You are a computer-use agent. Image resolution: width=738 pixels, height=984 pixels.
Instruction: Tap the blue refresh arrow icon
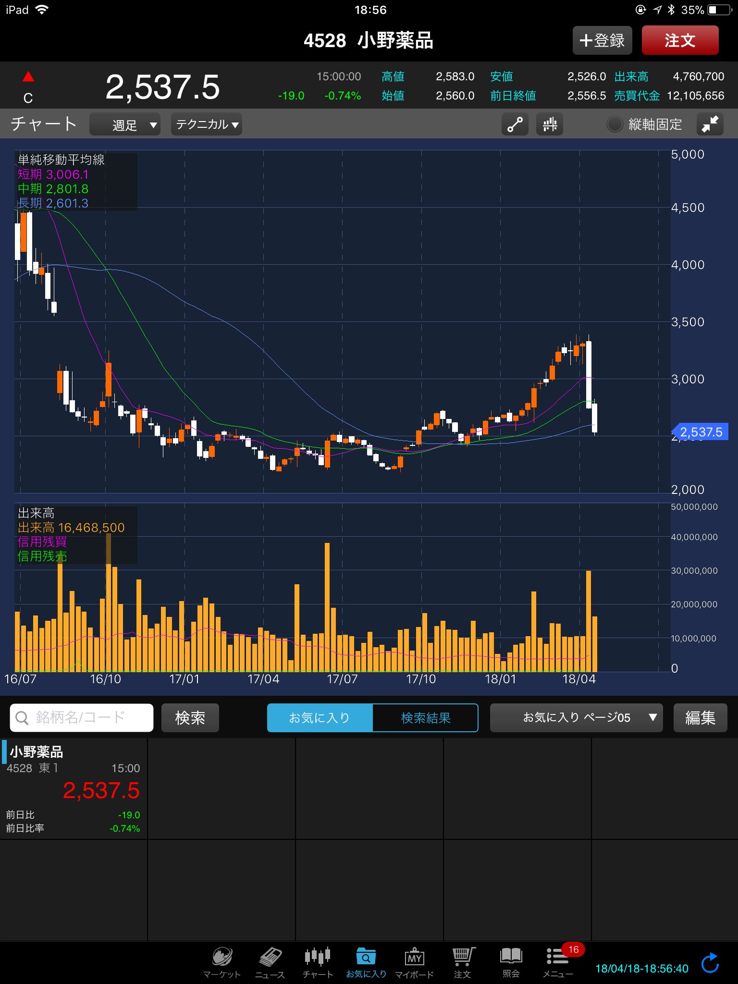(710, 963)
